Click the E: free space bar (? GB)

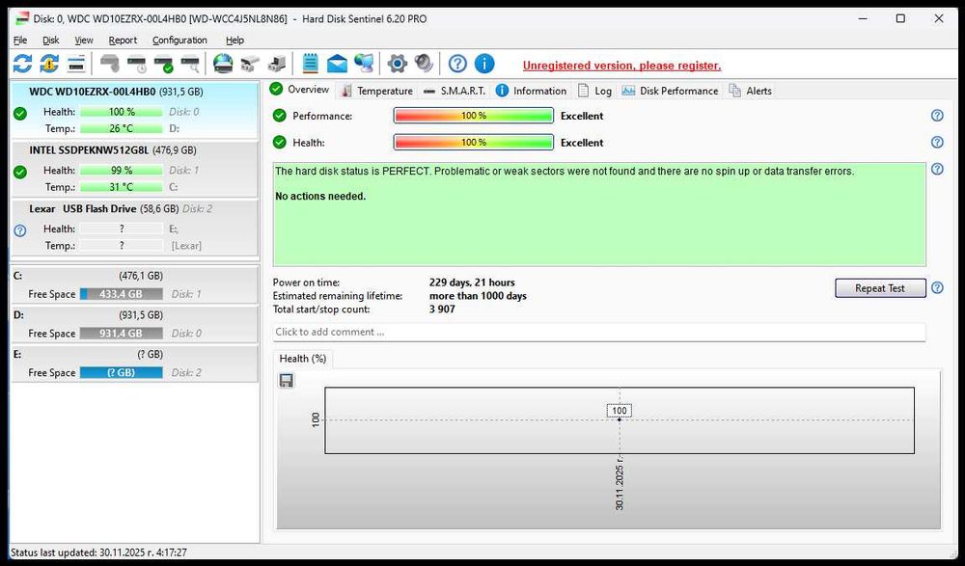coord(122,373)
